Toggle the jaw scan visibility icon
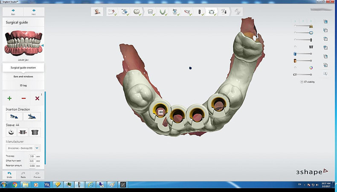The image size is (337, 192). [x=311, y=26]
